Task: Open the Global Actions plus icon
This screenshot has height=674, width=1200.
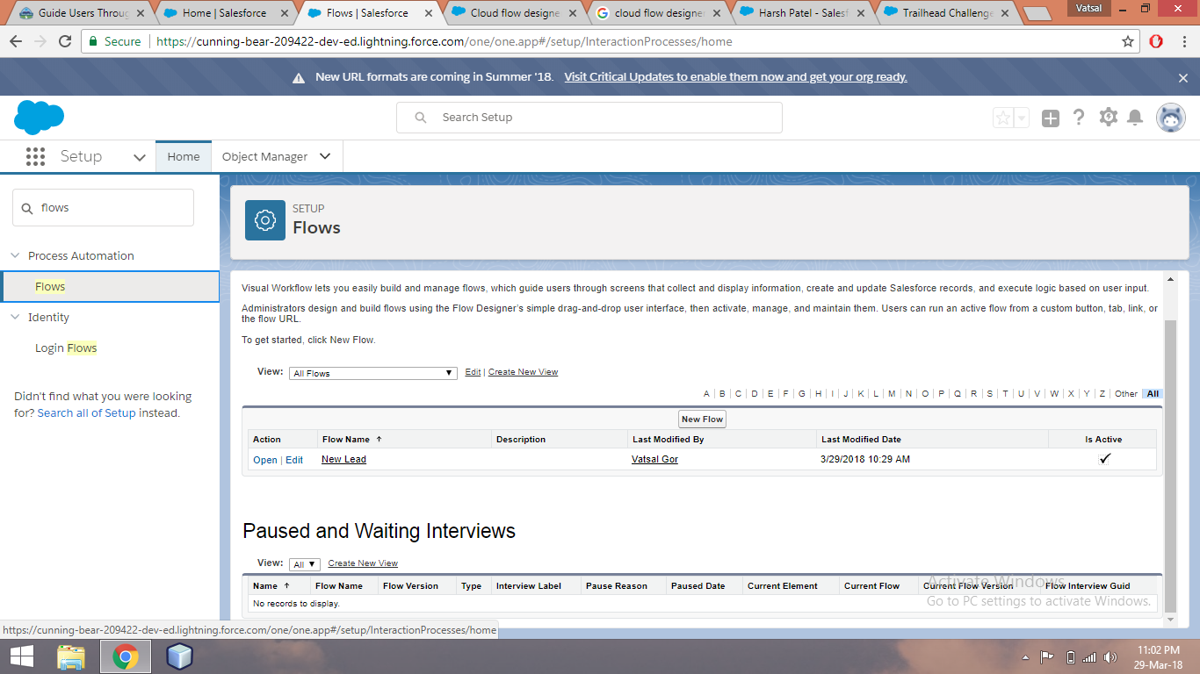Action: (x=1051, y=118)
